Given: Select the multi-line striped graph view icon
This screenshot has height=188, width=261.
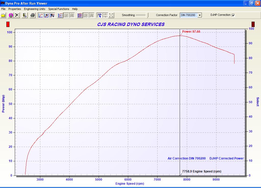Looking at the screenshot, I should click(80, 15).
